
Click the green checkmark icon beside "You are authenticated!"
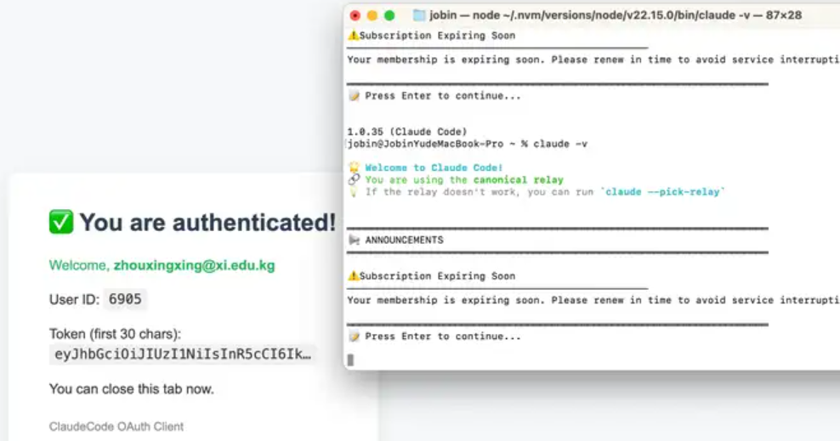point(61,222)
